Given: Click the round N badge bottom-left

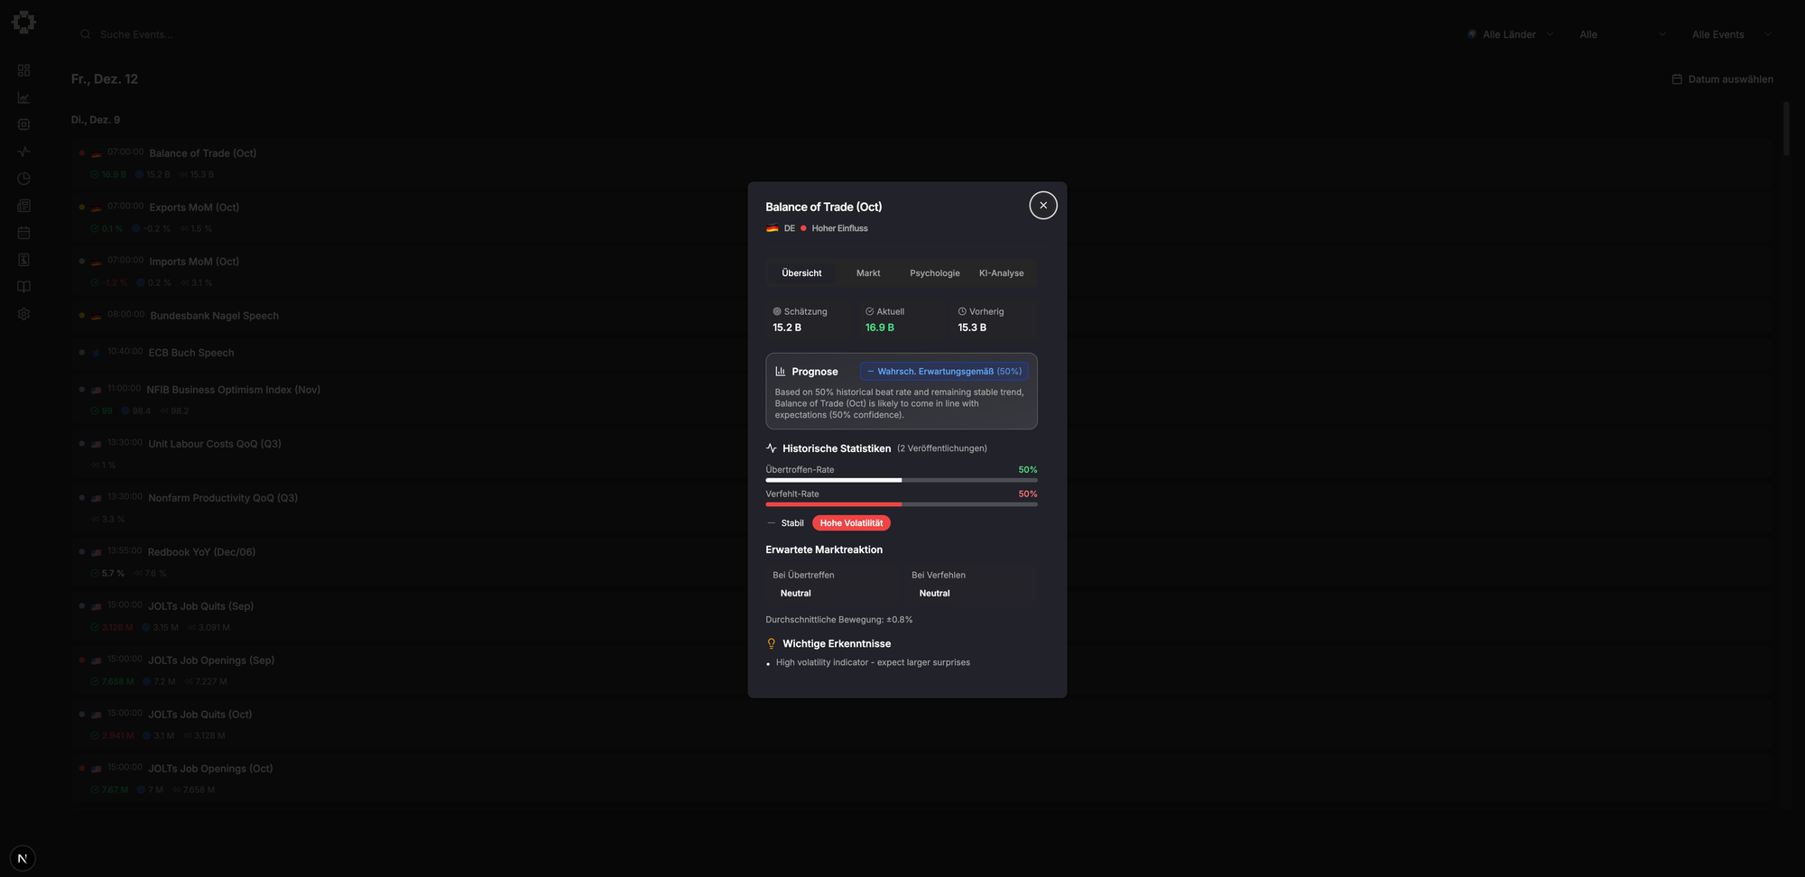Looking at the screenshot, I should tap(23, 858).
